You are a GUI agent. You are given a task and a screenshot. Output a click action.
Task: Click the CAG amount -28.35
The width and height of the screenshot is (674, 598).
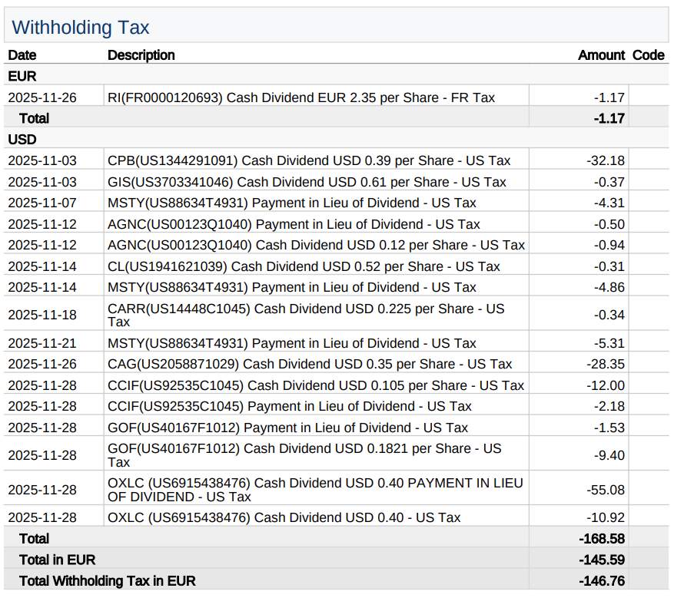(x=606, y=364)
